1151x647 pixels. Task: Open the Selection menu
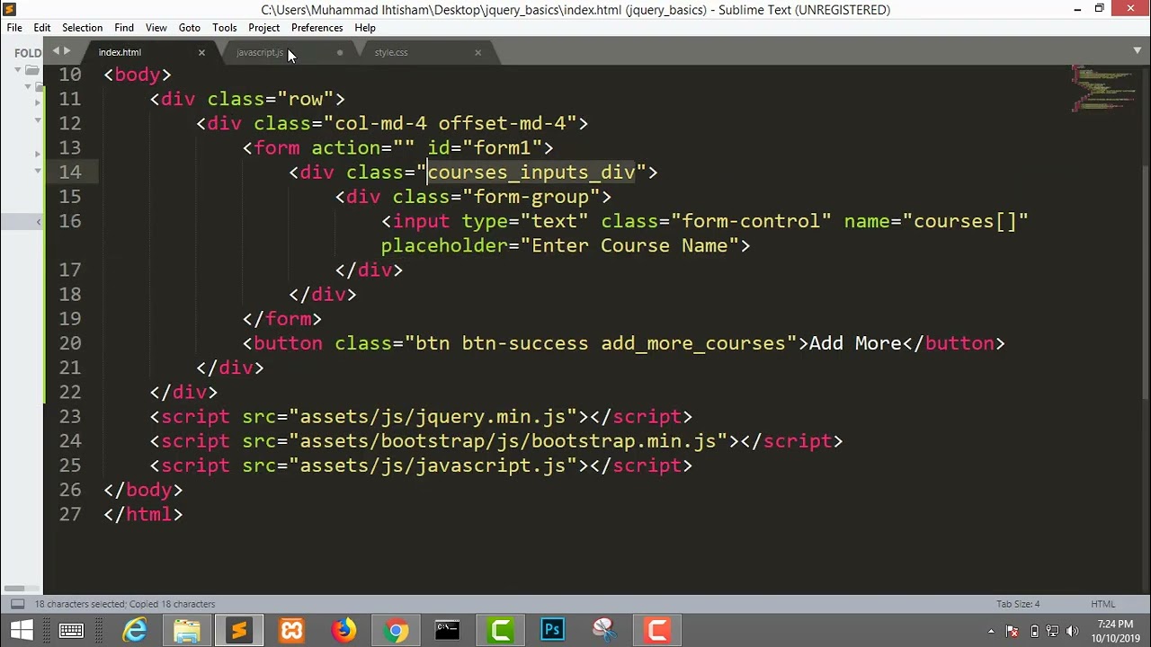[82, 28]
